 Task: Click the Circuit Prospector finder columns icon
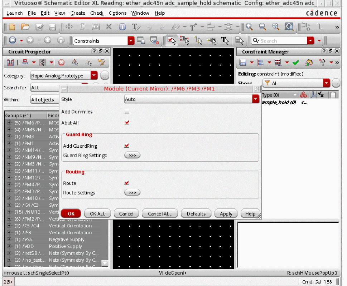point(10,63)
